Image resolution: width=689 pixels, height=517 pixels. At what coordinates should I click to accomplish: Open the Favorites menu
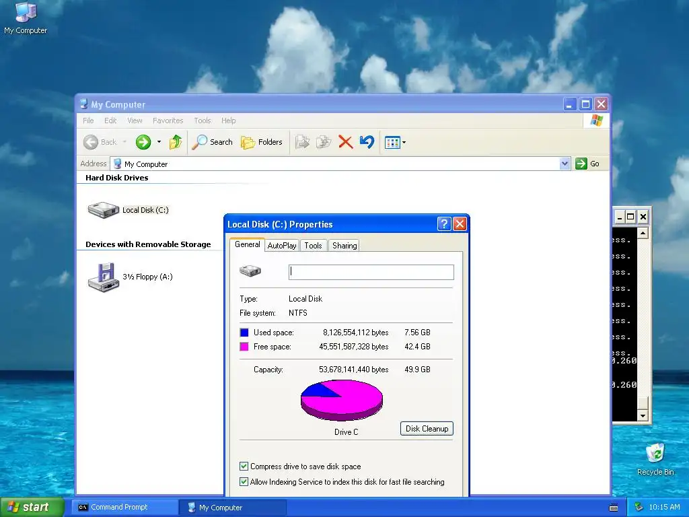click(x=168, y=120)
